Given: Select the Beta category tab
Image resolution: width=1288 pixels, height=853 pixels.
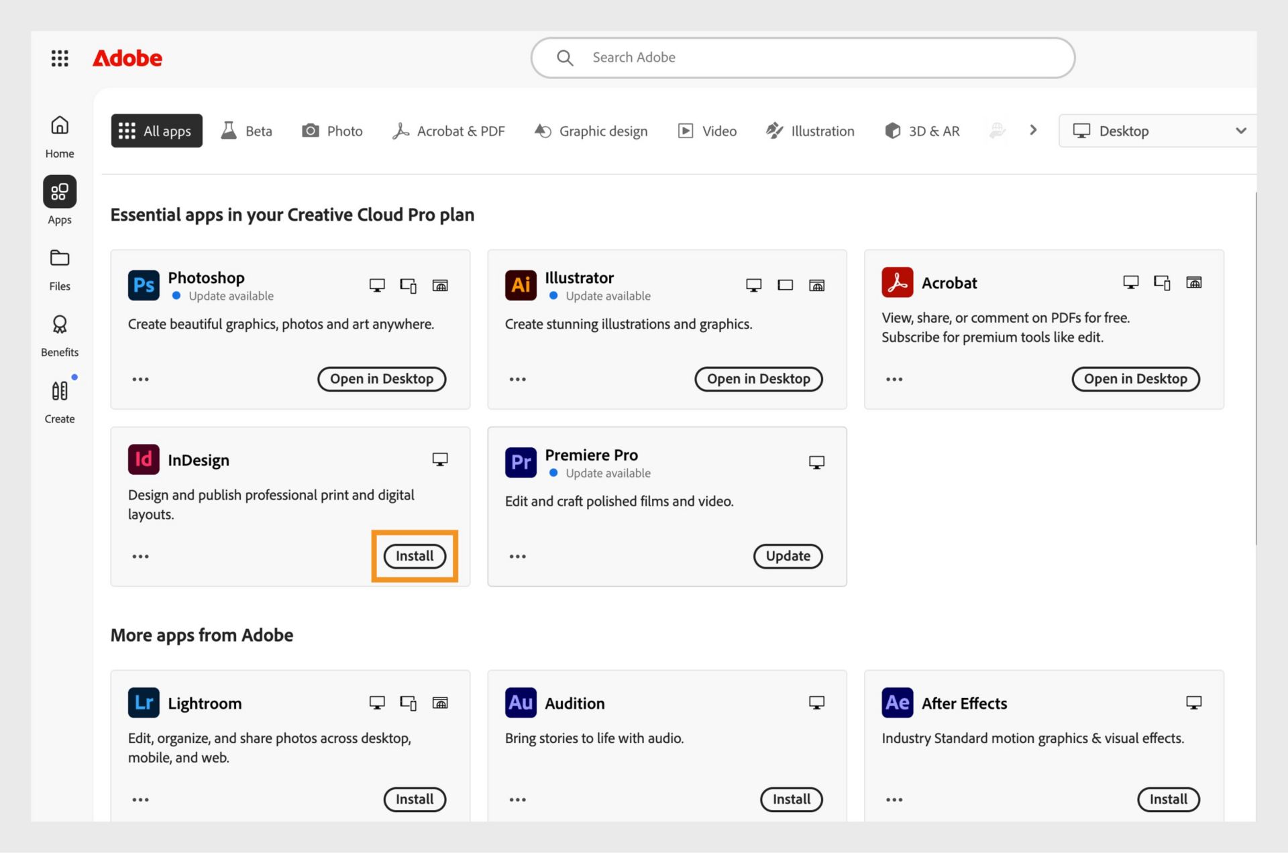Looking at the screenshot, I should pos(246,131).
